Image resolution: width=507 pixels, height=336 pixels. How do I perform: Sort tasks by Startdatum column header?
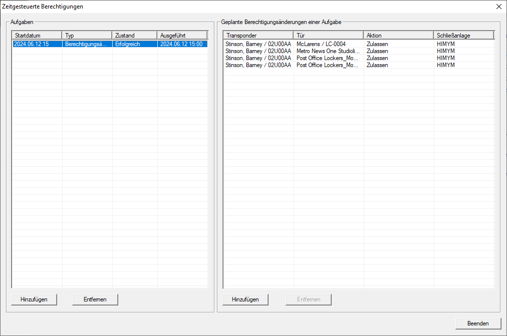point(37,36)
